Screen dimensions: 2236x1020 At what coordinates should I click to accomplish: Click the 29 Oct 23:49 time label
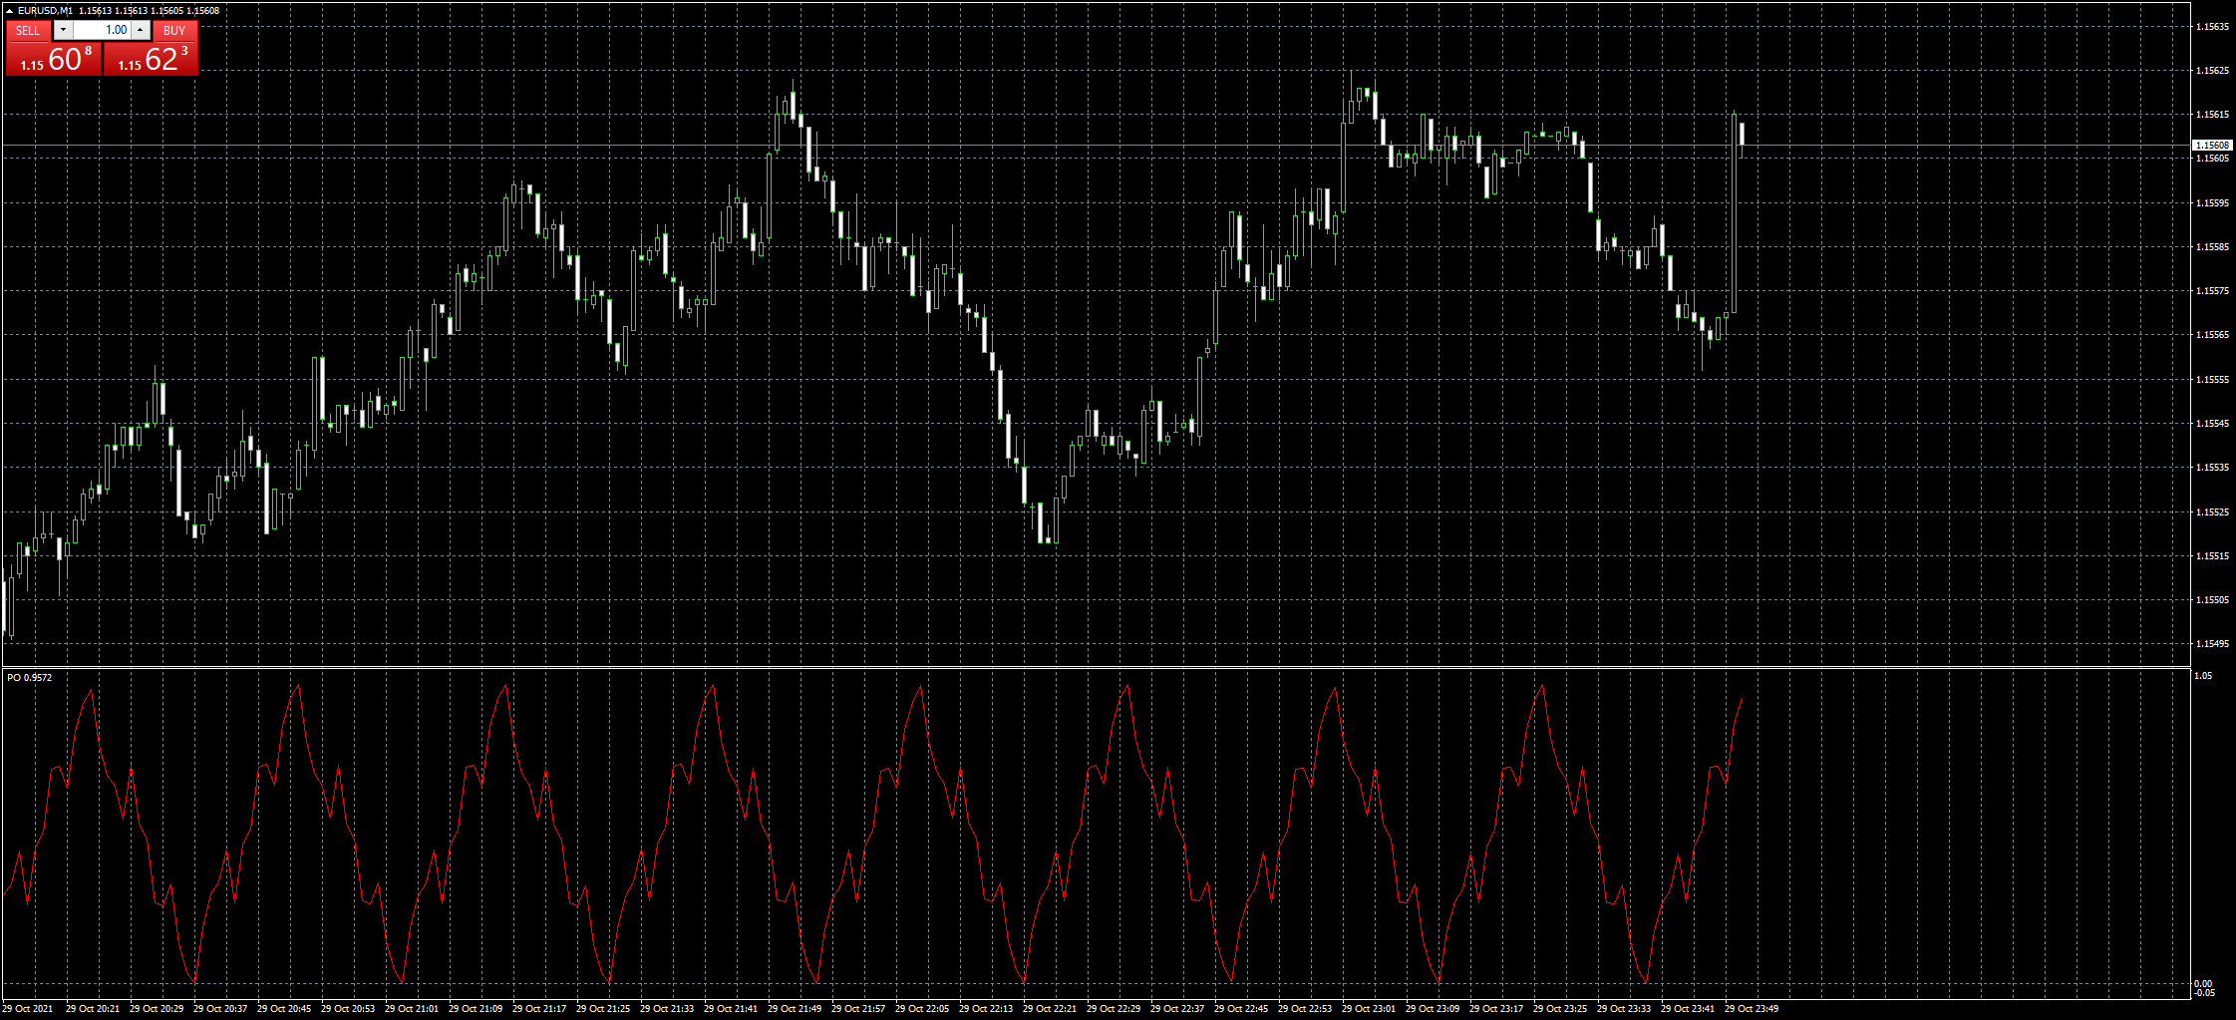(x=1752, y=1009)
